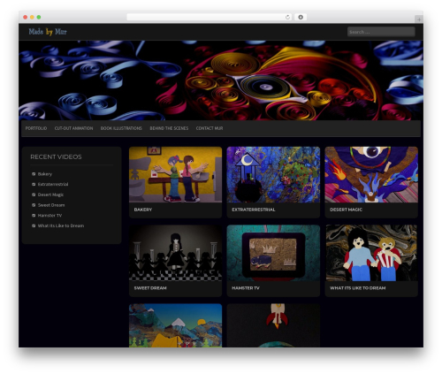Open the Behind the Scenes menu item
The width and height of the screenshot is (442, 374).
point(169,128)
